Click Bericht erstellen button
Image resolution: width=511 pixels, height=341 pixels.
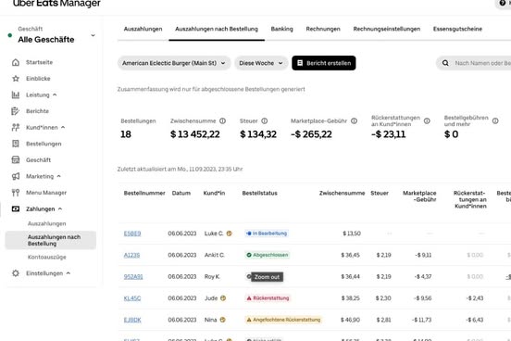324,63
